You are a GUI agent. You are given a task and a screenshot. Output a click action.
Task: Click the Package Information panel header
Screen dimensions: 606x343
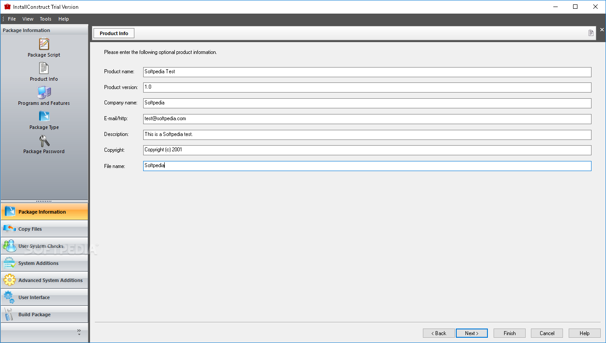(x=44, y=30)
